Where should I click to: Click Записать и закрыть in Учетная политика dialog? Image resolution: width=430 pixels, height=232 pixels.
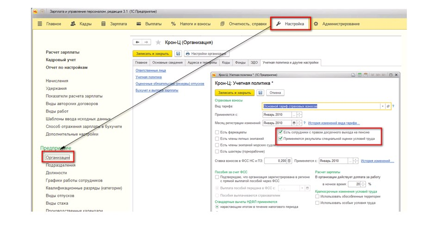[235, 93]
